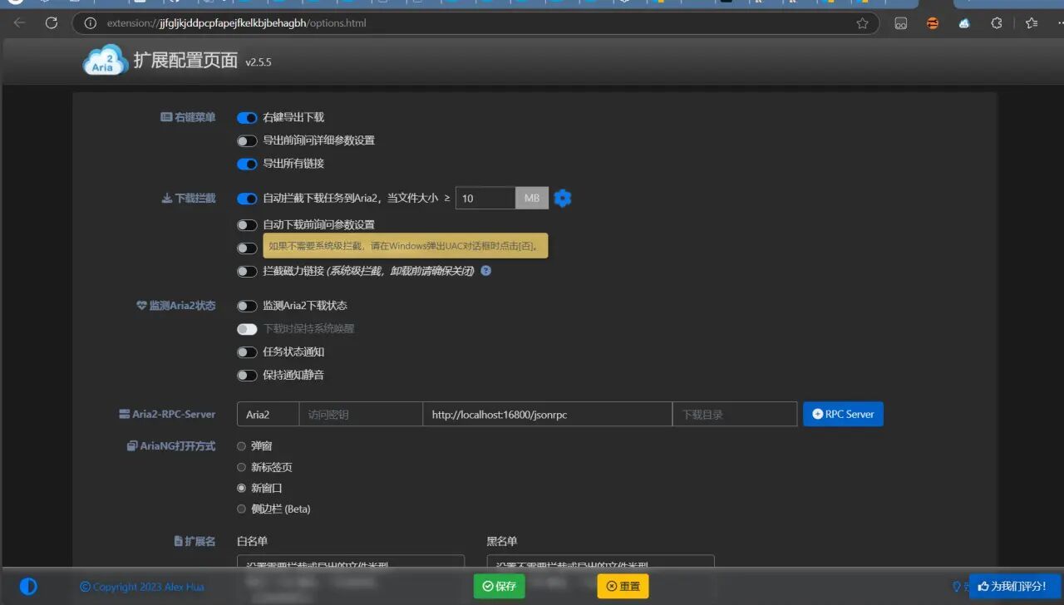Click the immersive reader toolbar icon

(900, 23)
